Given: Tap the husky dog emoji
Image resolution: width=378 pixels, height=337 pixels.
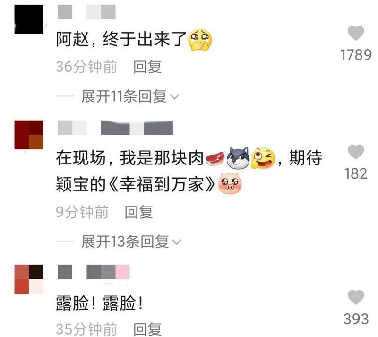Looking at the screenshot, I should [238, 157].
